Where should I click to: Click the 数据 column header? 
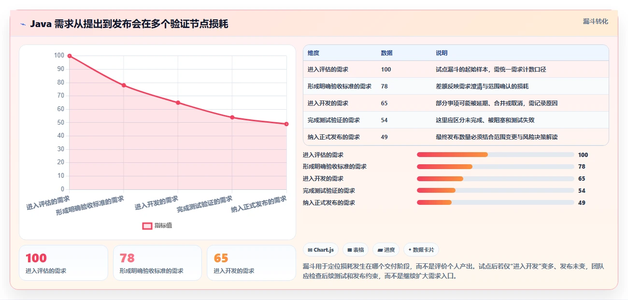386,53
